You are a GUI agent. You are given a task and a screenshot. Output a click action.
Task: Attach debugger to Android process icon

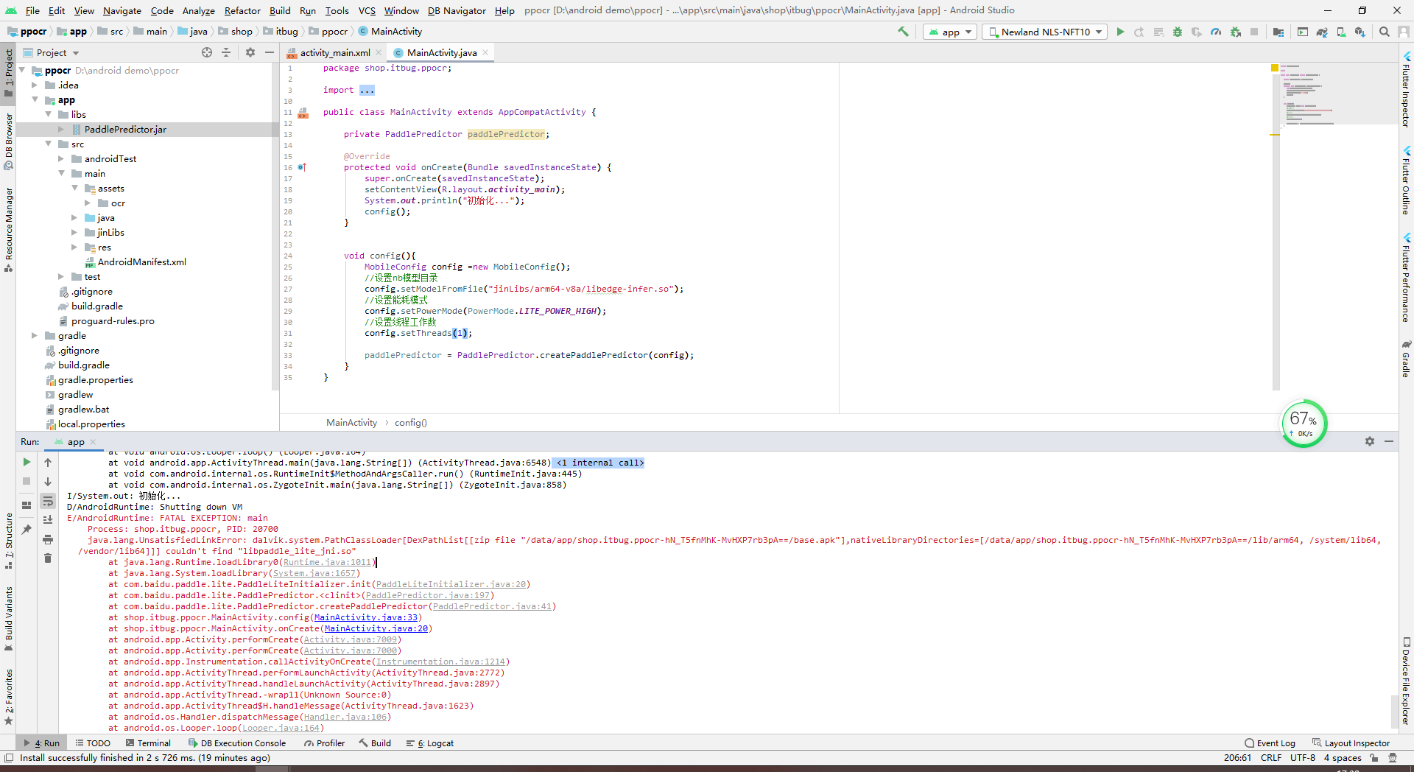point(1236,32)
